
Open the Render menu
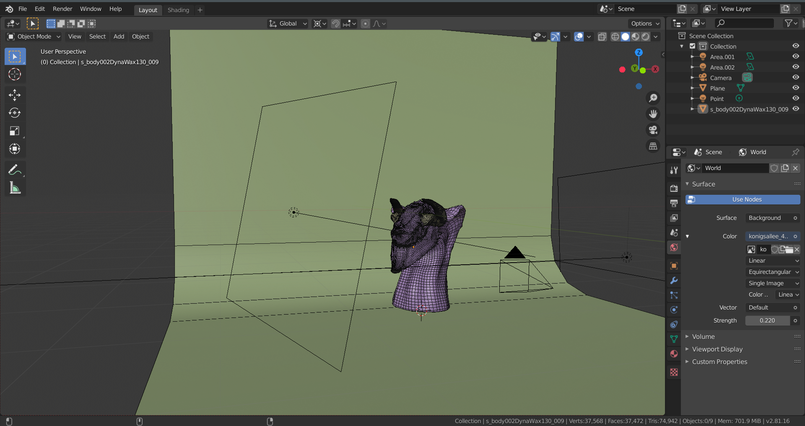(x=62, y=9)
